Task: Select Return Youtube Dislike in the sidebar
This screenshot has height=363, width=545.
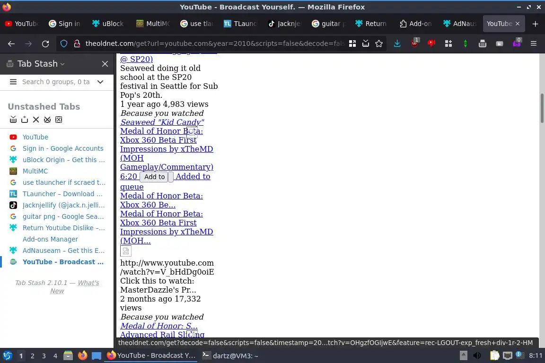Action: 63,228
